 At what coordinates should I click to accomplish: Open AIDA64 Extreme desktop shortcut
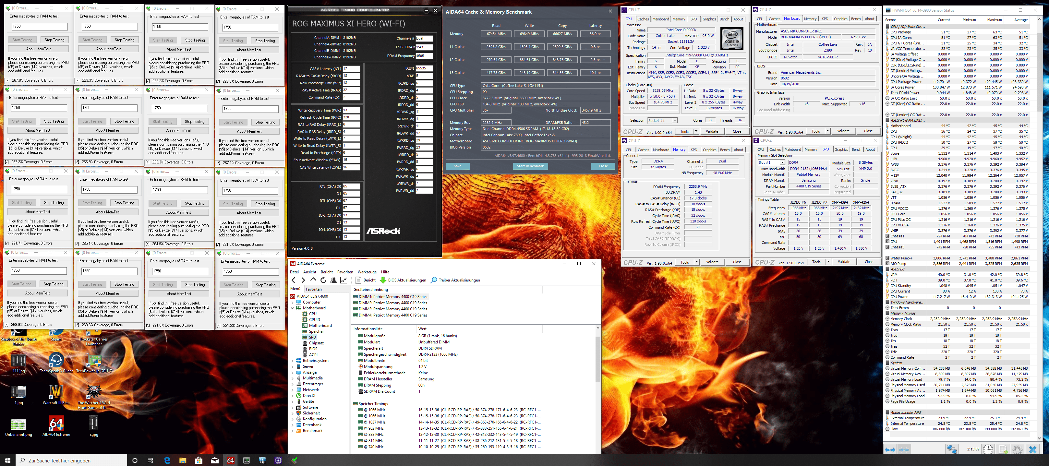click(x=56, y=426)
